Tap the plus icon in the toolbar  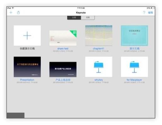(11, 13)
